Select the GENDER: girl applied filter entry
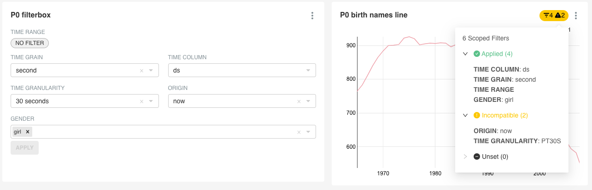This screenshot has height=190, width=592. point(493,100)
